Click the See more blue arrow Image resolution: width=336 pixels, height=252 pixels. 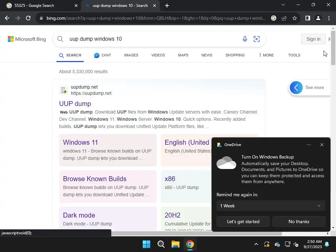(296, 88)
